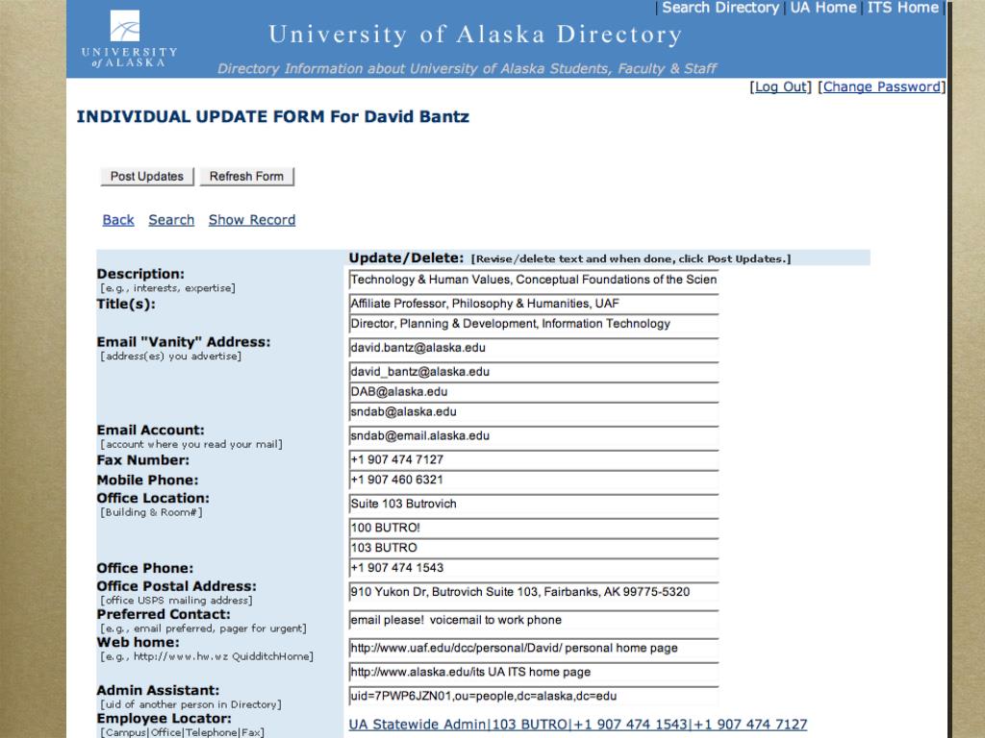Open the Show Record link
Viewport: 985px width, 738px height.
(252, 220)
